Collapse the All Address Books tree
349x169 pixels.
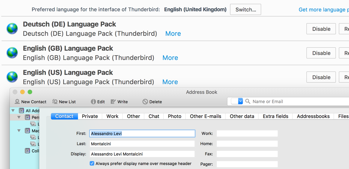pyautogui.click(x=13, y=111)
